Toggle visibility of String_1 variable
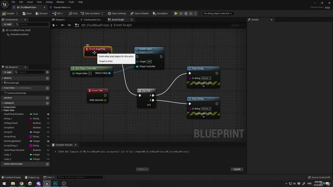This screenshot has width=333, height=187. [x=48, y=118]
